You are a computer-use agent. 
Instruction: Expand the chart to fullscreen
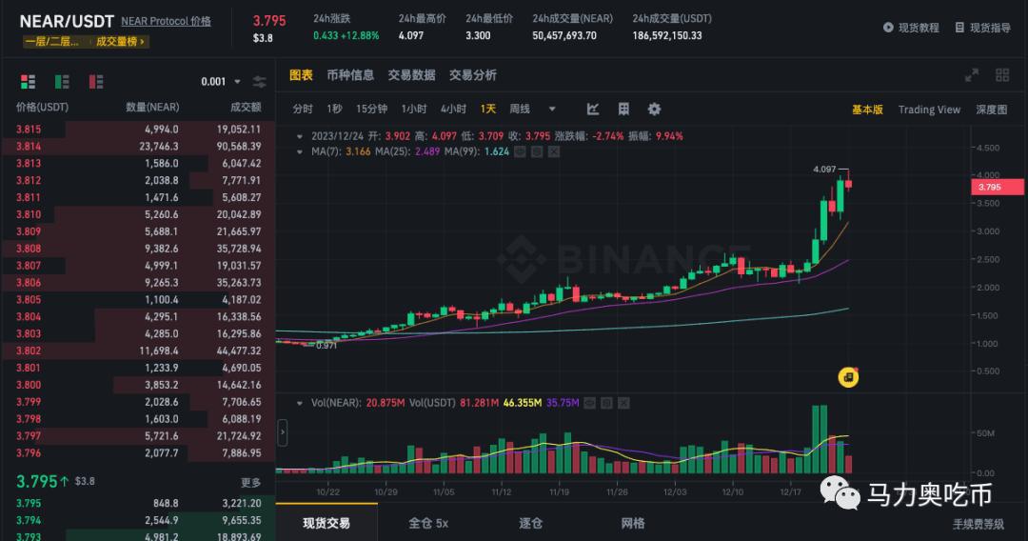pyautogui.click(x=972, y=75)
